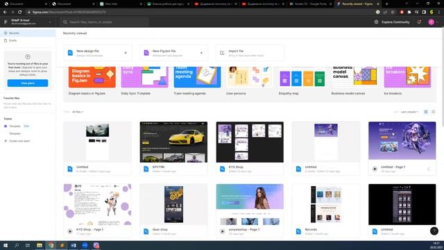Switch to grid view layout
Viewport: 444px width, 250px height.
(x=425, y=112)
